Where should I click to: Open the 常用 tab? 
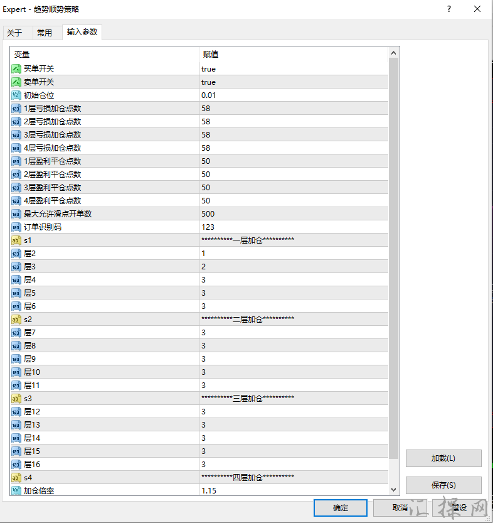click(45, 33)
